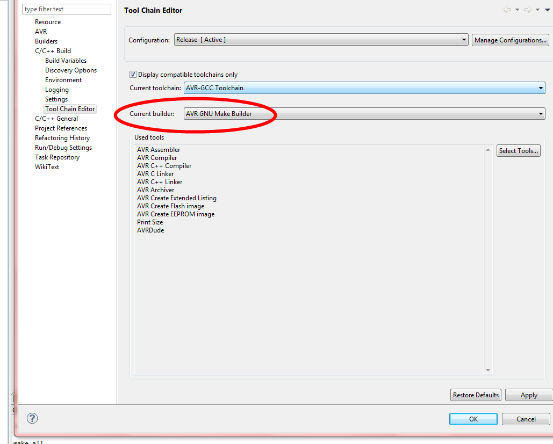Select AVR Compiler in used tools
This screenshot has width=553, height=444.
[157, 158]
